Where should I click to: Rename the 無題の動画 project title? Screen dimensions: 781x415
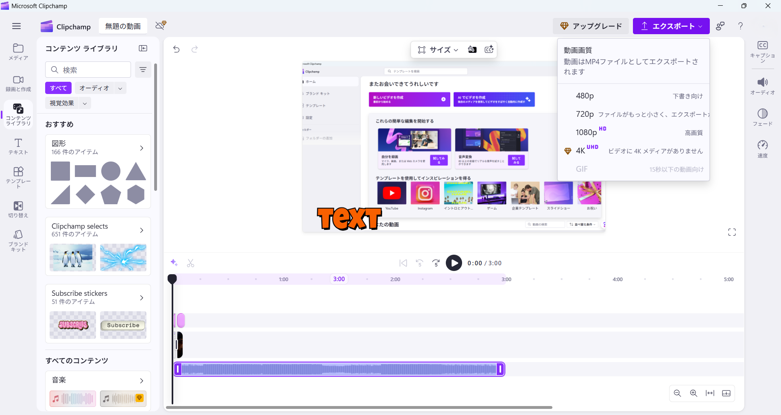123,26
